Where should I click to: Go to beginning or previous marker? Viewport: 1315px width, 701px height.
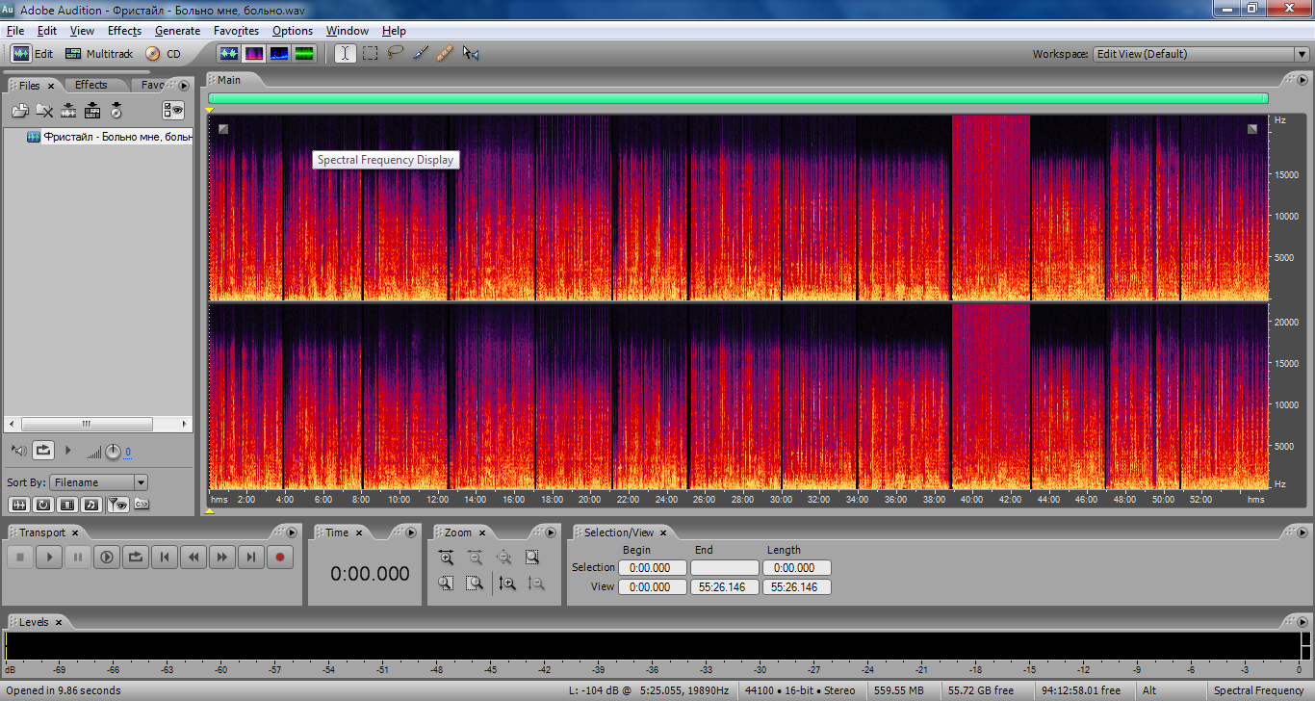(165, 557)
